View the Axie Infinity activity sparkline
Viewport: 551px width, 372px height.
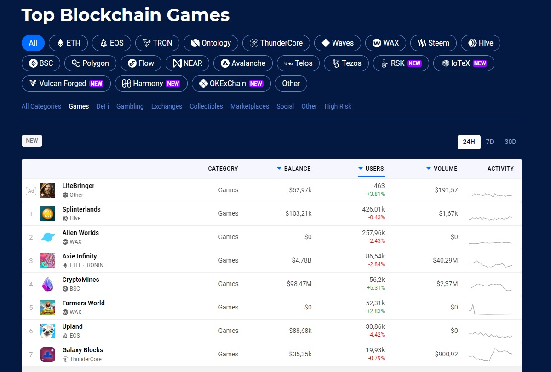click(x=491, y=263)
